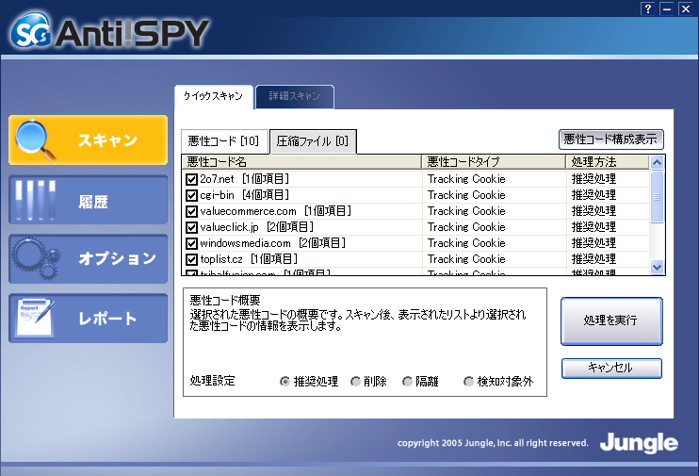Screen dimensions: 699x476
Task: Open the レポート report section
Action: point(88,318)
